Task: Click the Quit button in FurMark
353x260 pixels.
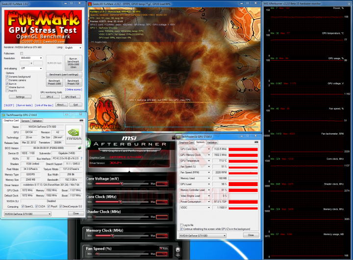Action: 76,105
